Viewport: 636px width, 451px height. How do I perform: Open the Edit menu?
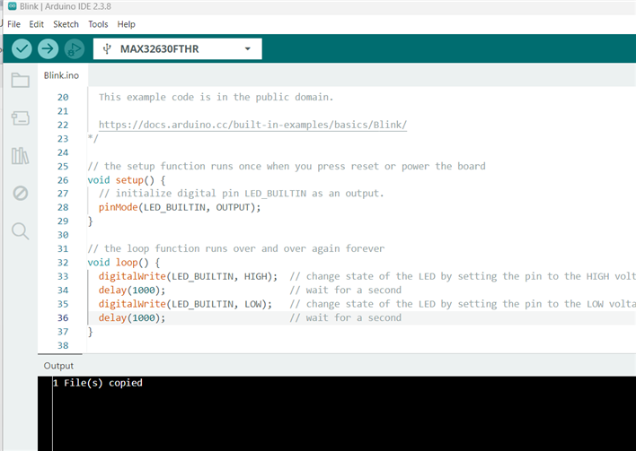pyautogui.click(x=37, y=24)
